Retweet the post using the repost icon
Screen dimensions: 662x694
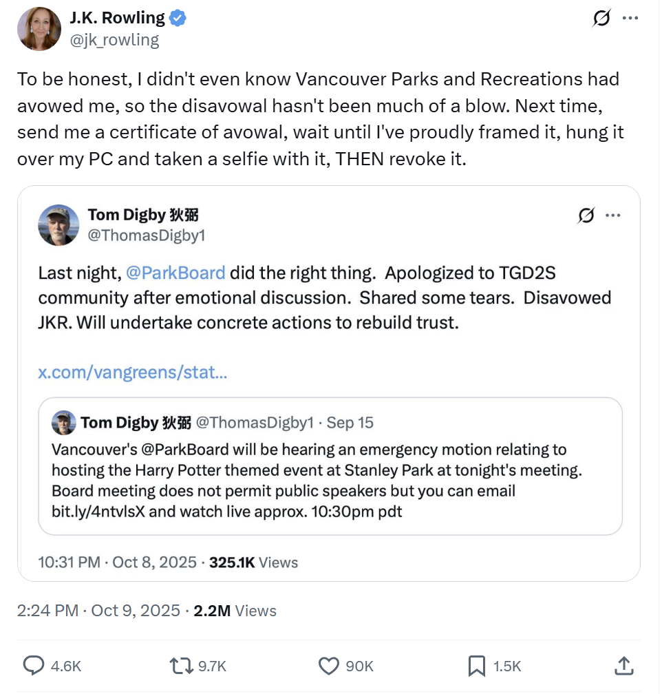(182, 666)
